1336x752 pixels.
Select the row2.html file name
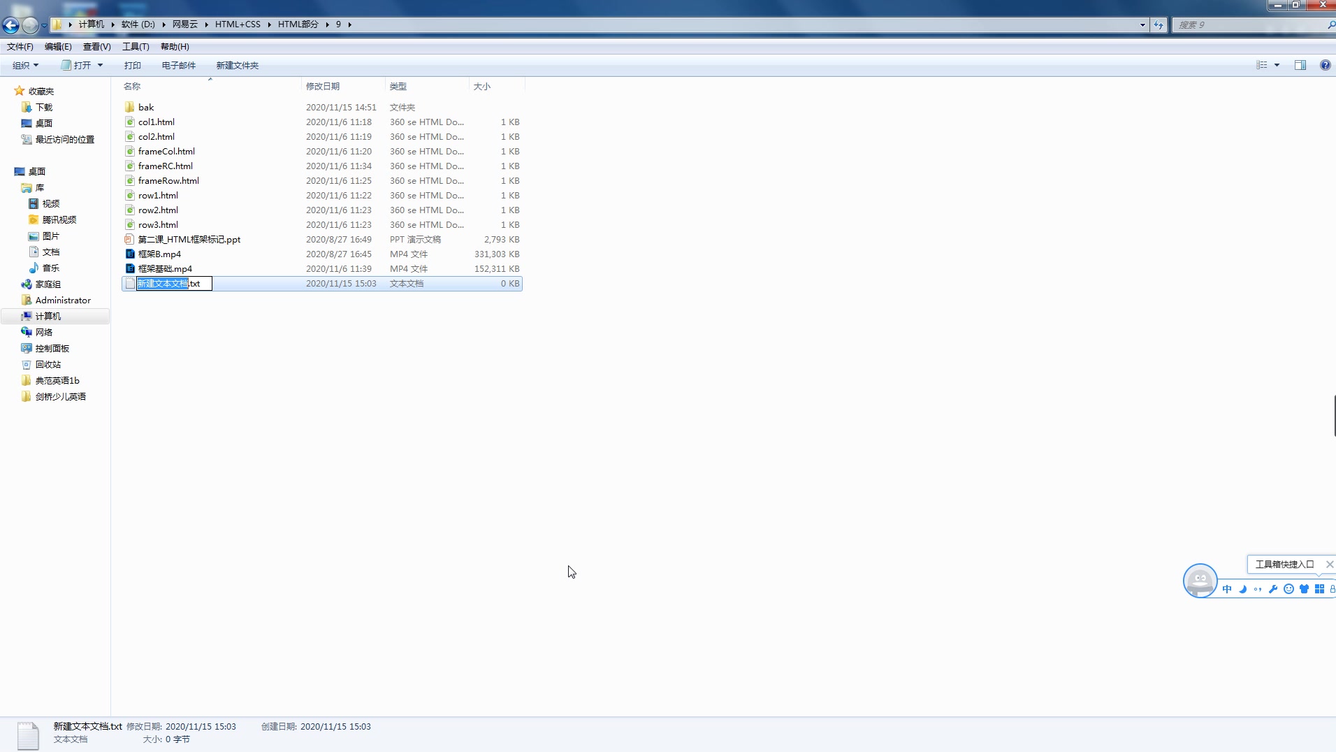(158, 210)
